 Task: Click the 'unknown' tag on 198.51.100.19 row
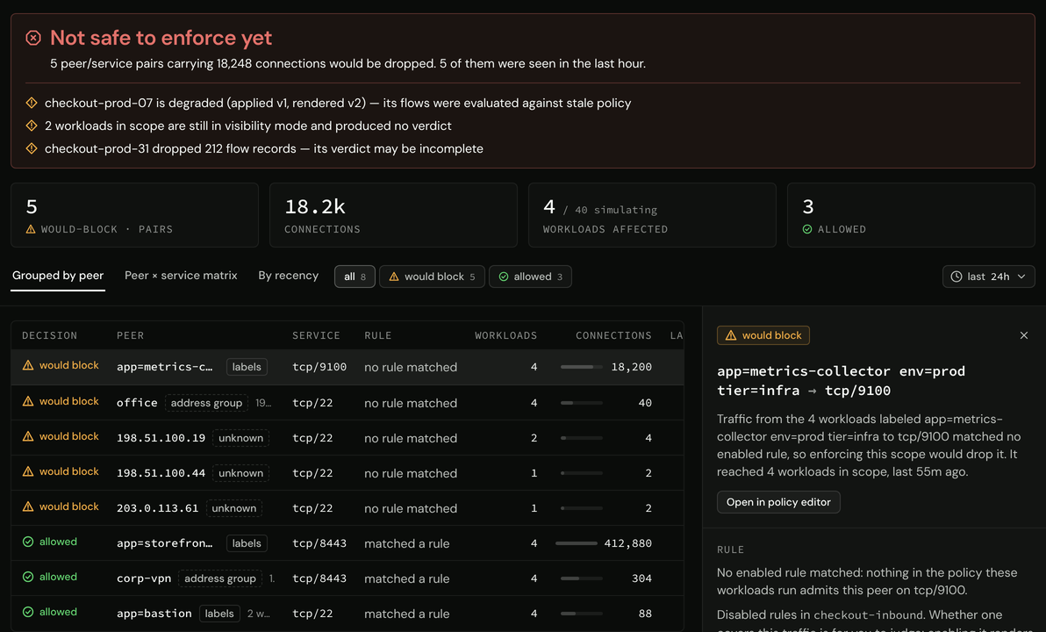tap(240, 439)
